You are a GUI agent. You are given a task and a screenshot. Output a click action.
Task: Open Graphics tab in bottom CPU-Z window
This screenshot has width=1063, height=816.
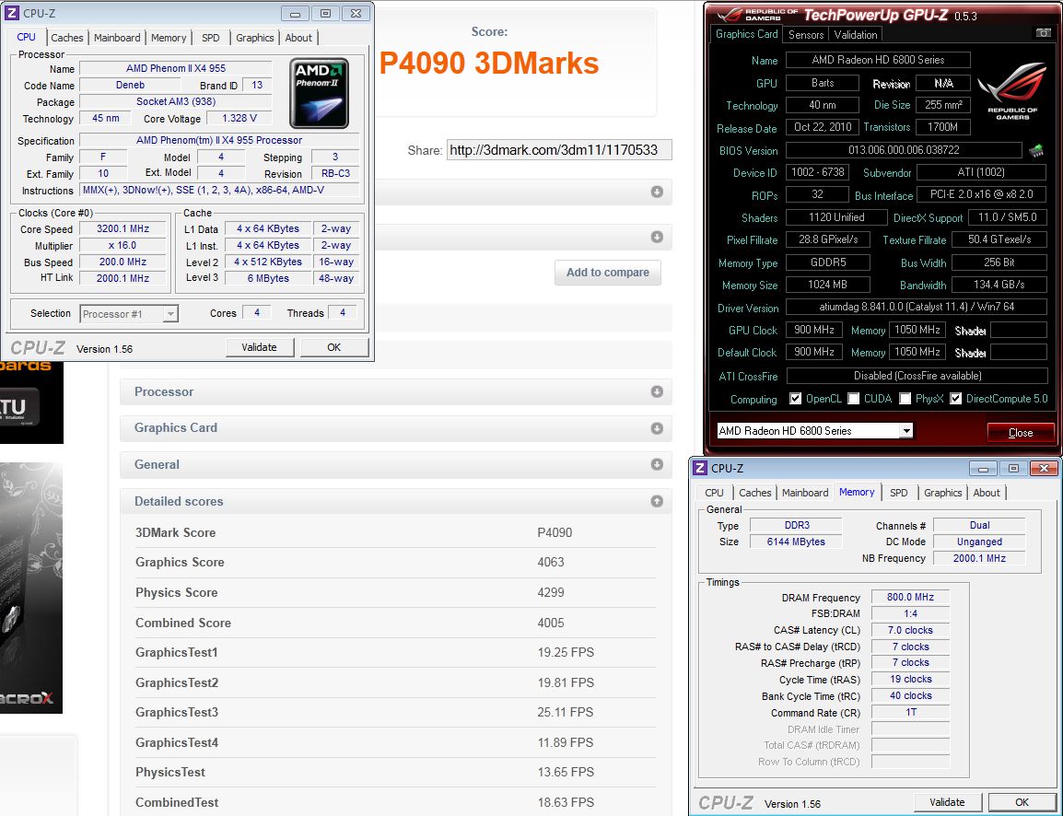click(943, 493)
